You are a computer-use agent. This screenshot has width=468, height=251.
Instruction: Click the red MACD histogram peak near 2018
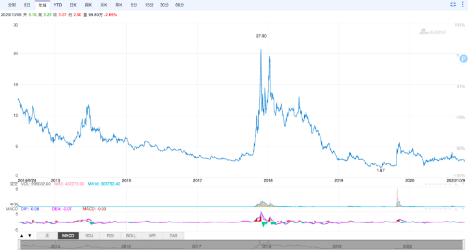[x=260, y=218]
